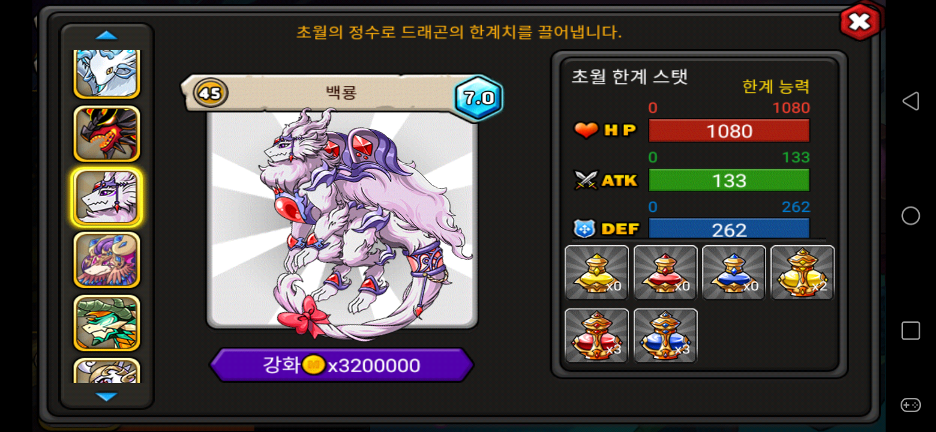This screenshot has height=432, width=936.
Task: Choose the green teal dragon thumbnail
Action: pos(107,323)
